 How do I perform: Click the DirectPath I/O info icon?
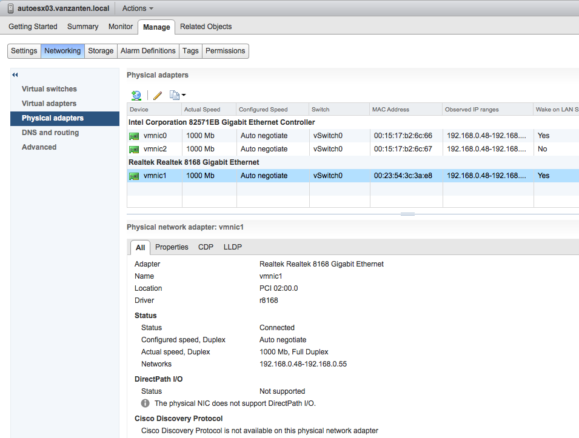[145, 403]
